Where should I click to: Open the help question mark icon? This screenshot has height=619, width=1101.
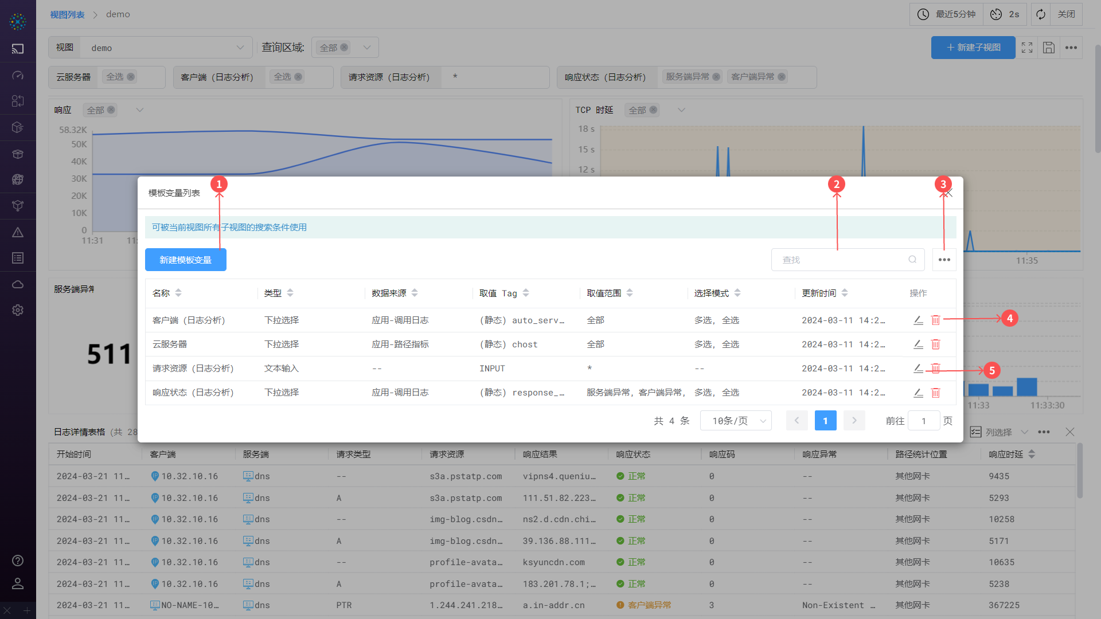tap(18, 561)
